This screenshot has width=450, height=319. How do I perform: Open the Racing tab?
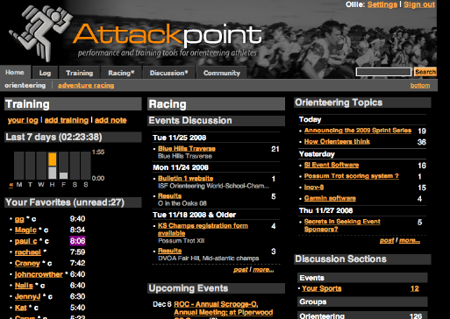[121, 73]
